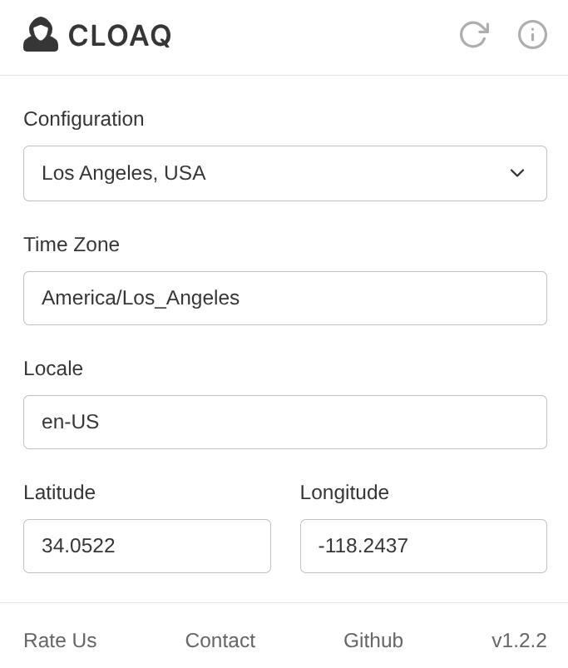Click the Latitude label
This screenshot has width=568, height=668.
(x=59, y=492)
